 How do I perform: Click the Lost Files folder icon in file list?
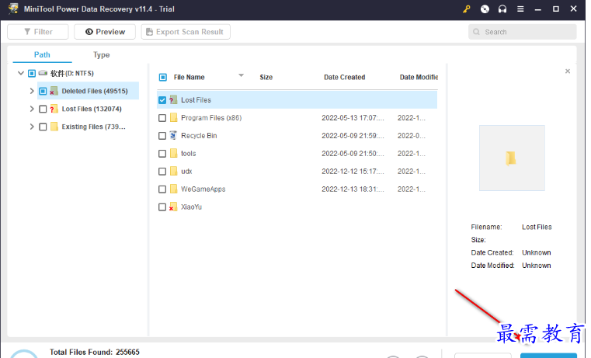(x=173, y=100)
